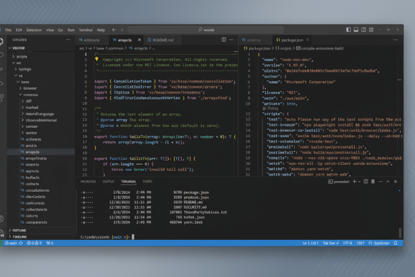The height and width of the screenshot is (277, 415).
Task: Maximize the panel with the up chevron
Action: (x=388, y=182)
